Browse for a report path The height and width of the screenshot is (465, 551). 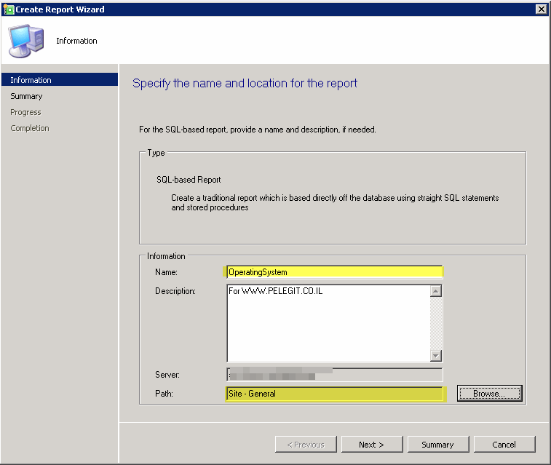[x=490, y=394]
